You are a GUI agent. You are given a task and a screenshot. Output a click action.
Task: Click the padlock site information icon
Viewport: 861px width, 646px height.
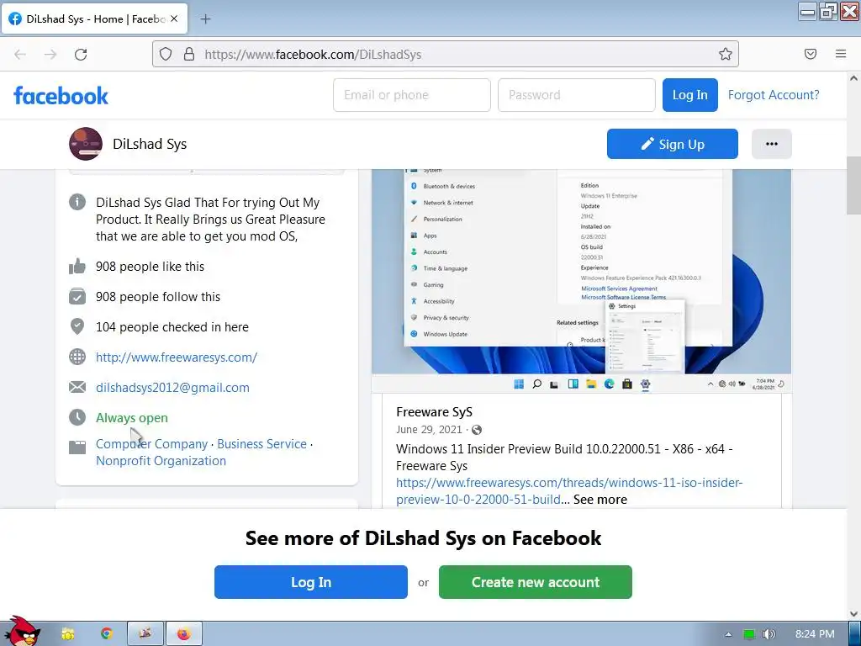pos(189,54)
